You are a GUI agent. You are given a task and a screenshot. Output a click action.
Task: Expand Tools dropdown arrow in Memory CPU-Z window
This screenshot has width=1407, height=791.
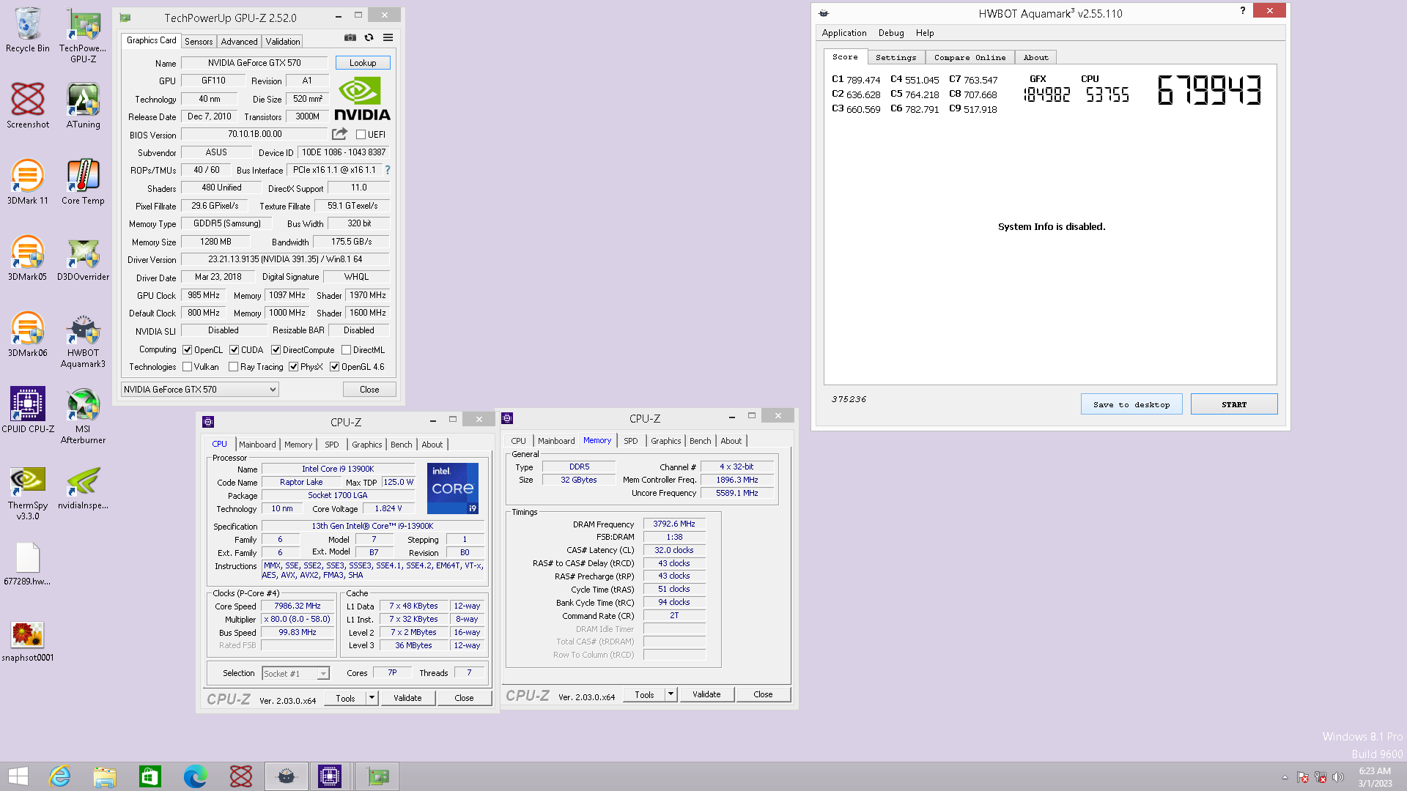(x=671, y=694)
